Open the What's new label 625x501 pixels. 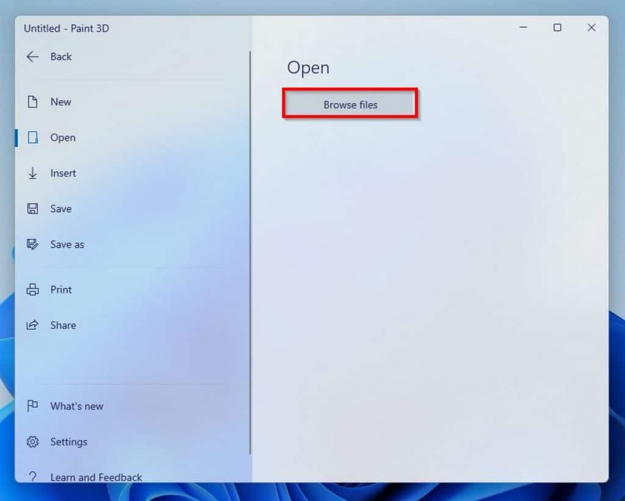pyautogui.click(x=76, y=406)
